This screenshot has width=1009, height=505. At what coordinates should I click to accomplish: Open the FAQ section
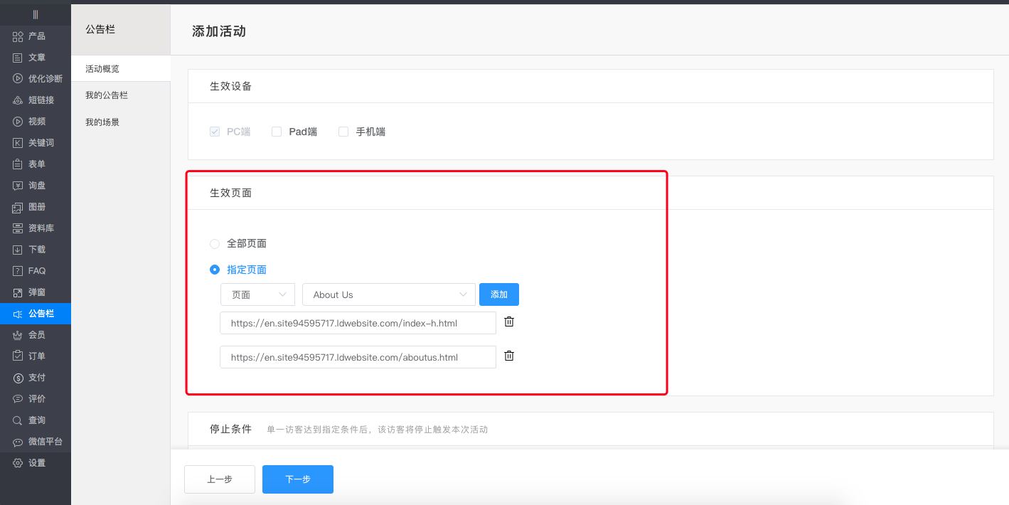click(36, 270)
